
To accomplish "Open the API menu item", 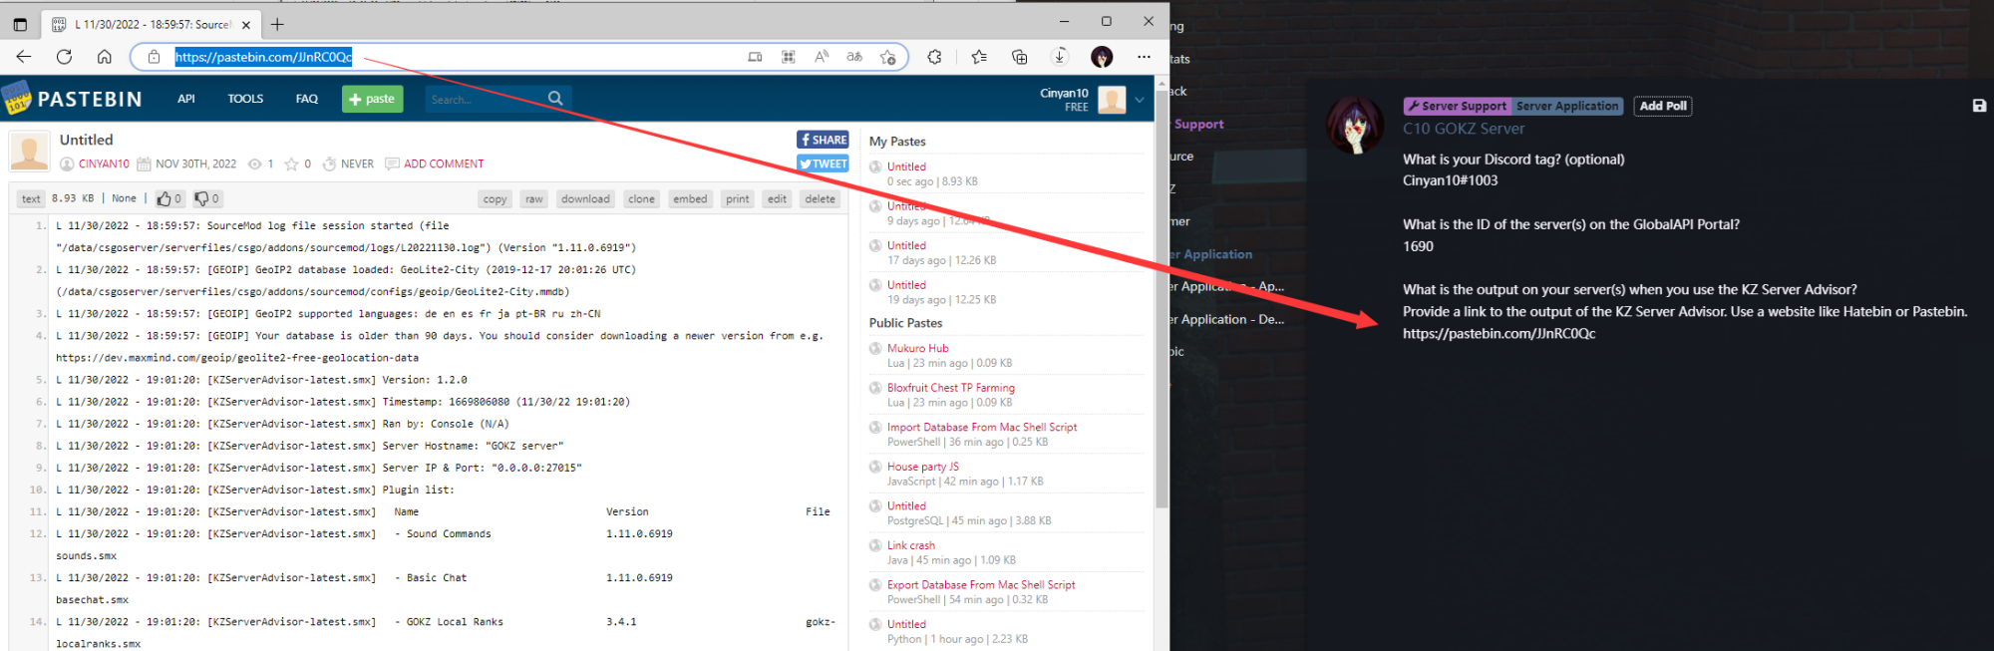I will [x=186, y=99].
